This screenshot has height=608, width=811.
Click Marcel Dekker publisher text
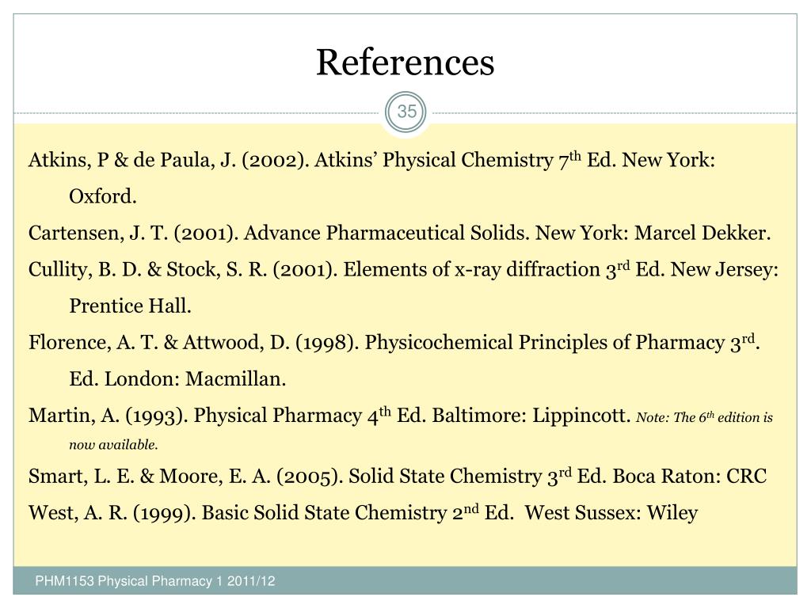(x=702, y=233)
